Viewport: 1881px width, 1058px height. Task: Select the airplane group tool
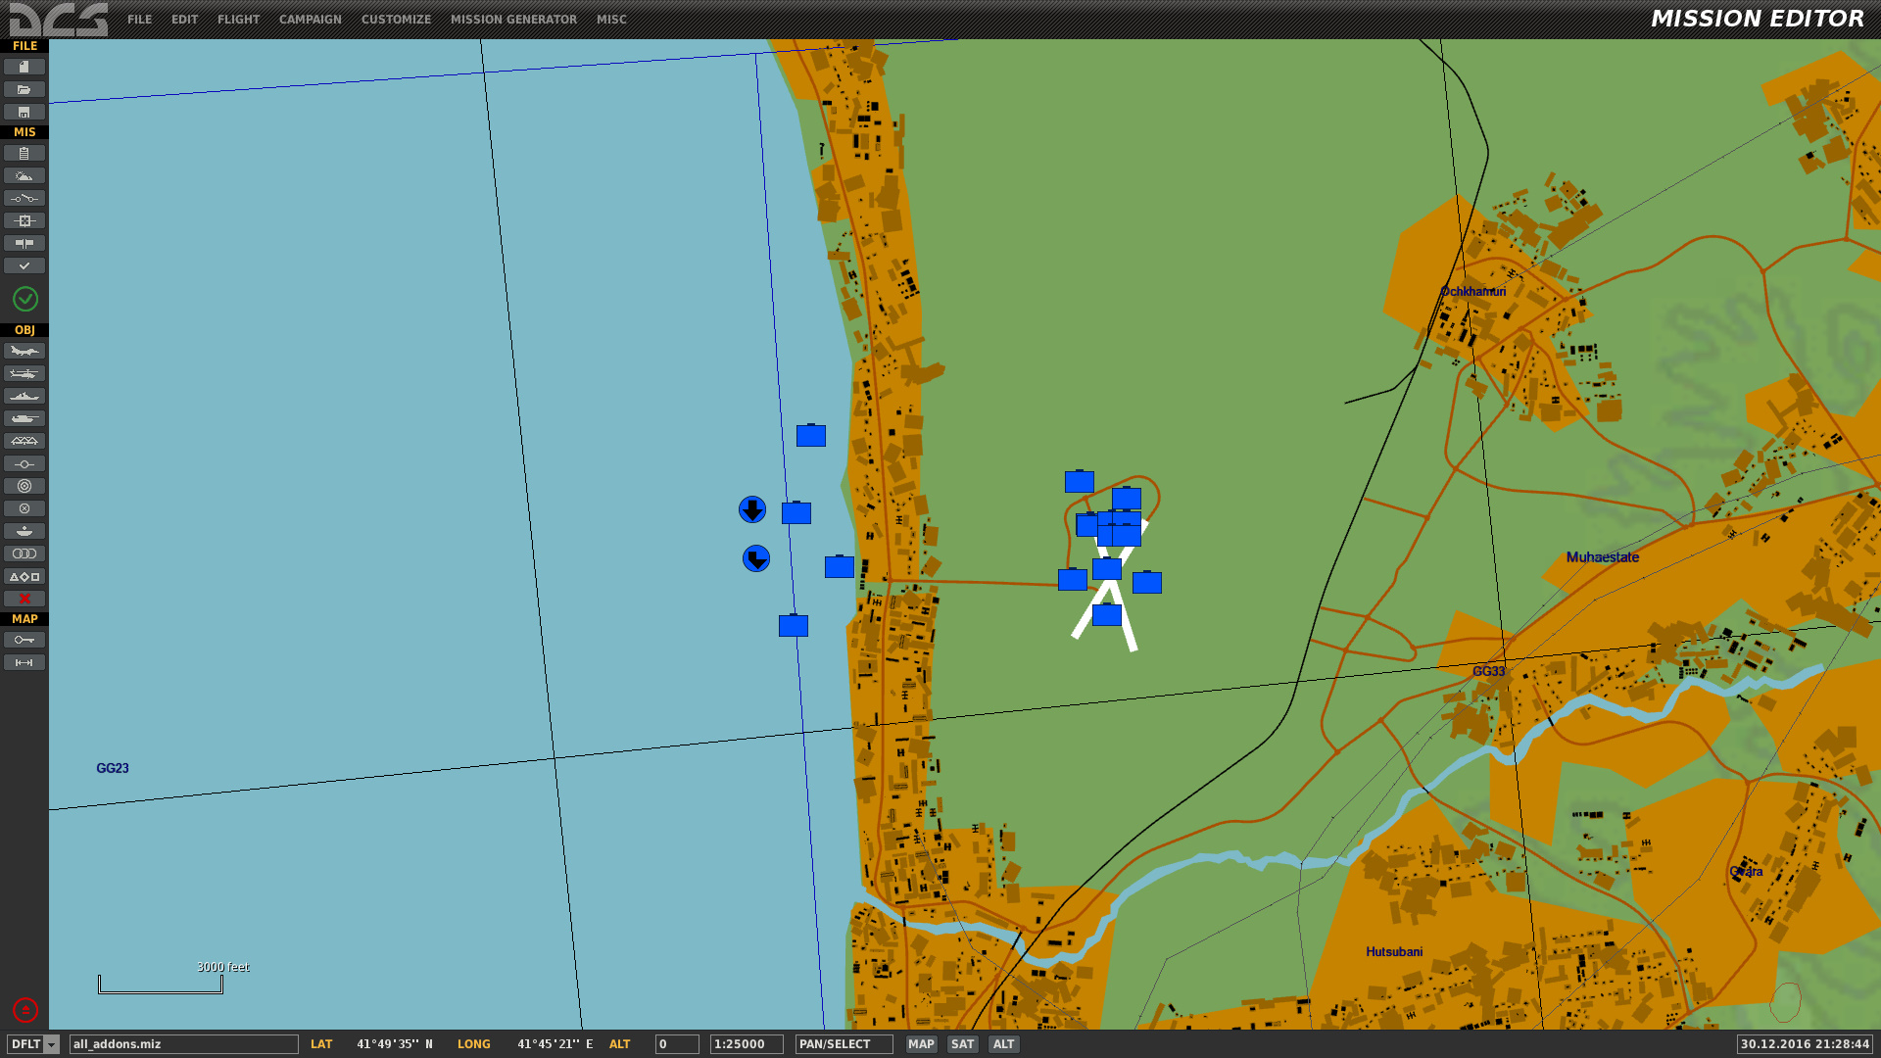click(24, 351)
